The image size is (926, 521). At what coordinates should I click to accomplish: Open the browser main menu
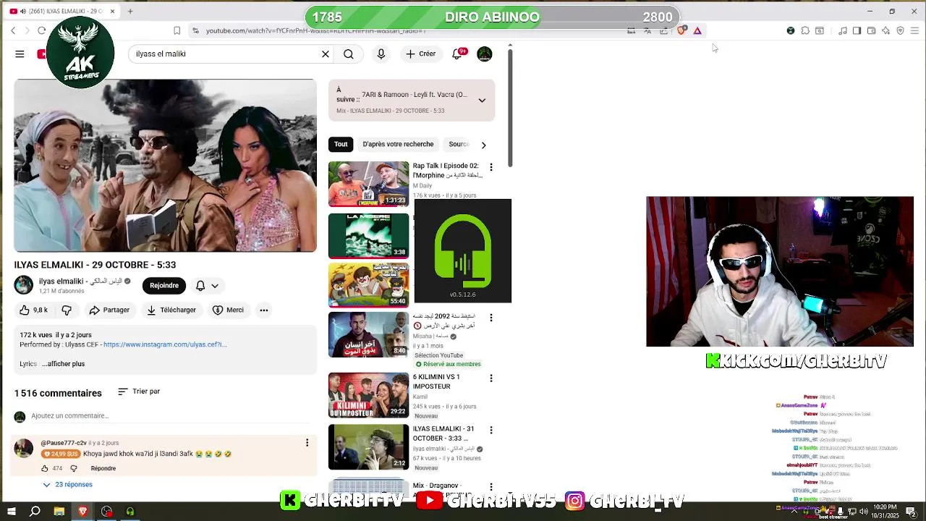pyautogui.click(x=914, y=30)
